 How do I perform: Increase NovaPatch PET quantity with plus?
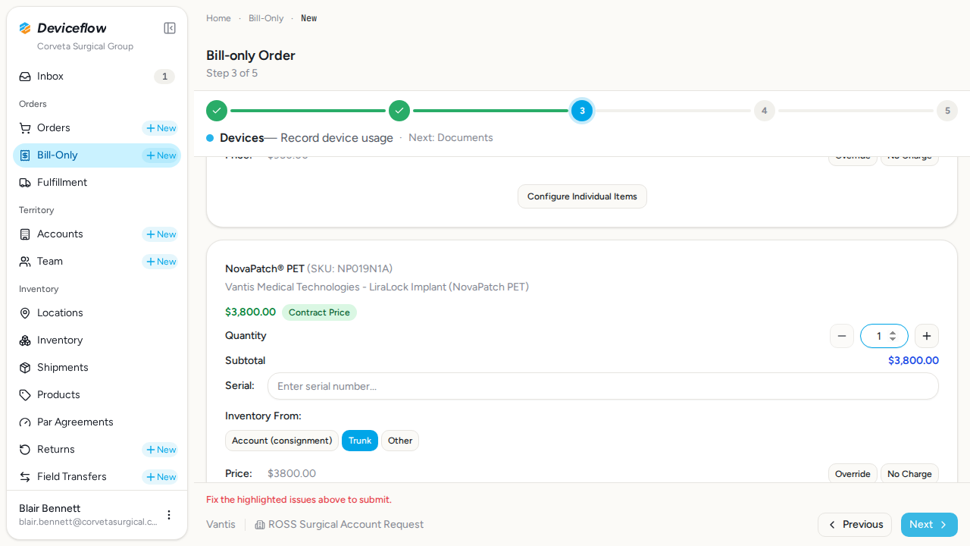click(x=927, y=336)
